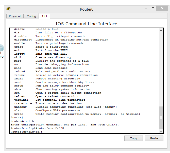The image size is (170, 153).
Task: Minimize the Router0 window
Action: pos(146,8)
